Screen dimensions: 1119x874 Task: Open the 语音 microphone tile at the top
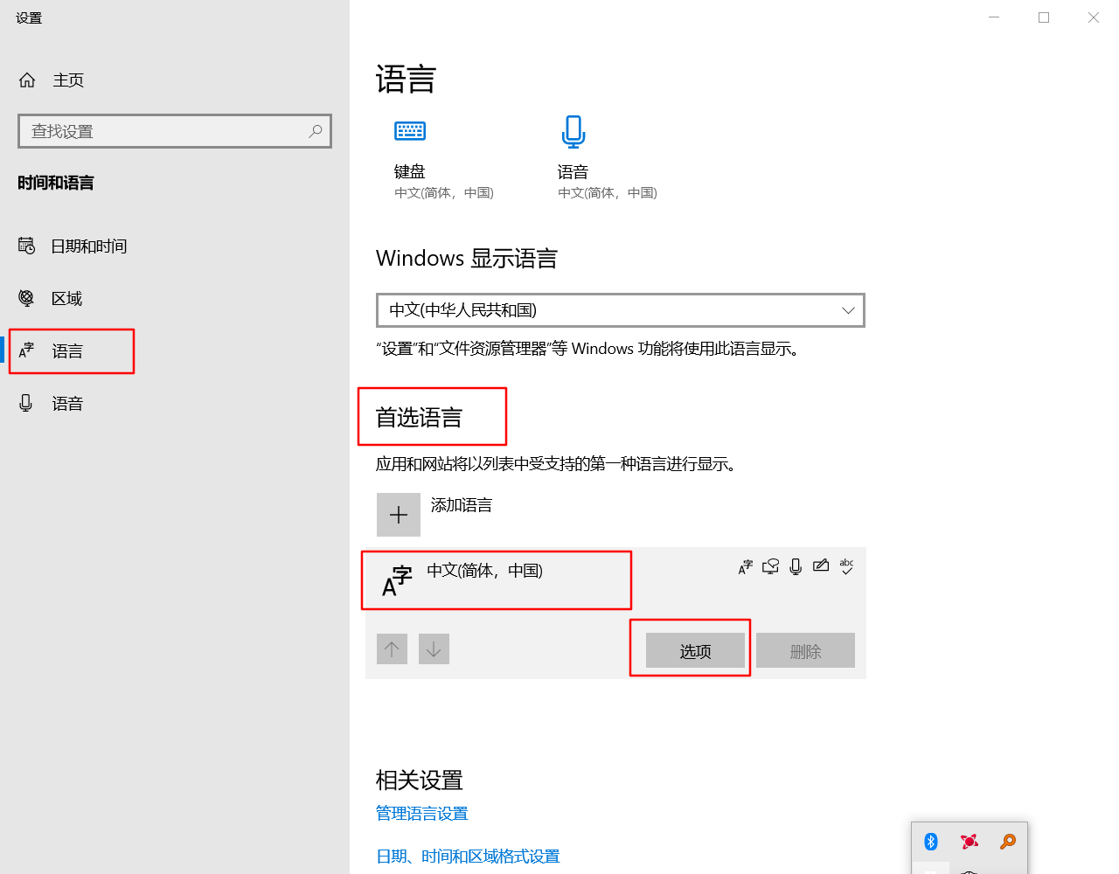(608, 158)
